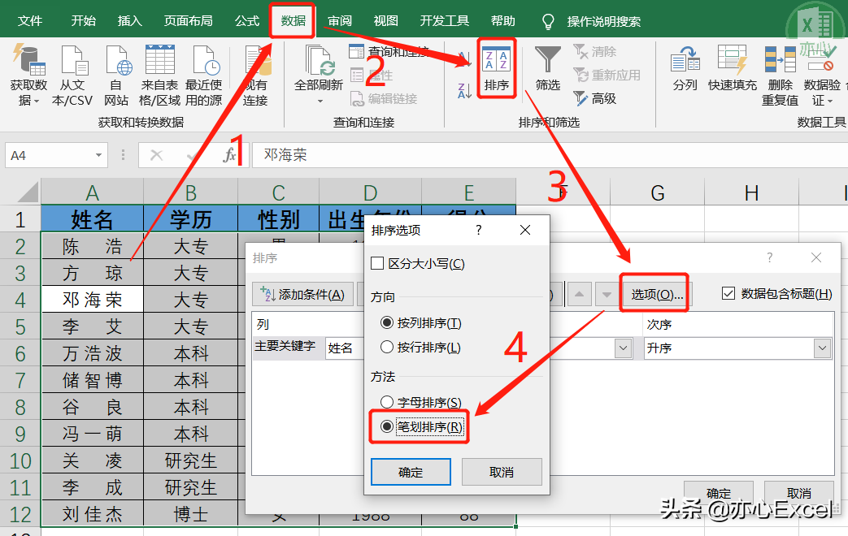Screen dimensions: 848x536
Task: Expand the Name Box dropdown arrow
Action: (98, 156)
